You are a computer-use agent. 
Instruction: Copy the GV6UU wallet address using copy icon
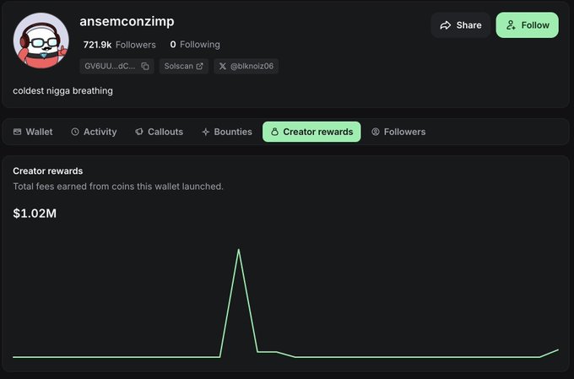pyautogui.click(x=145, y=67)
